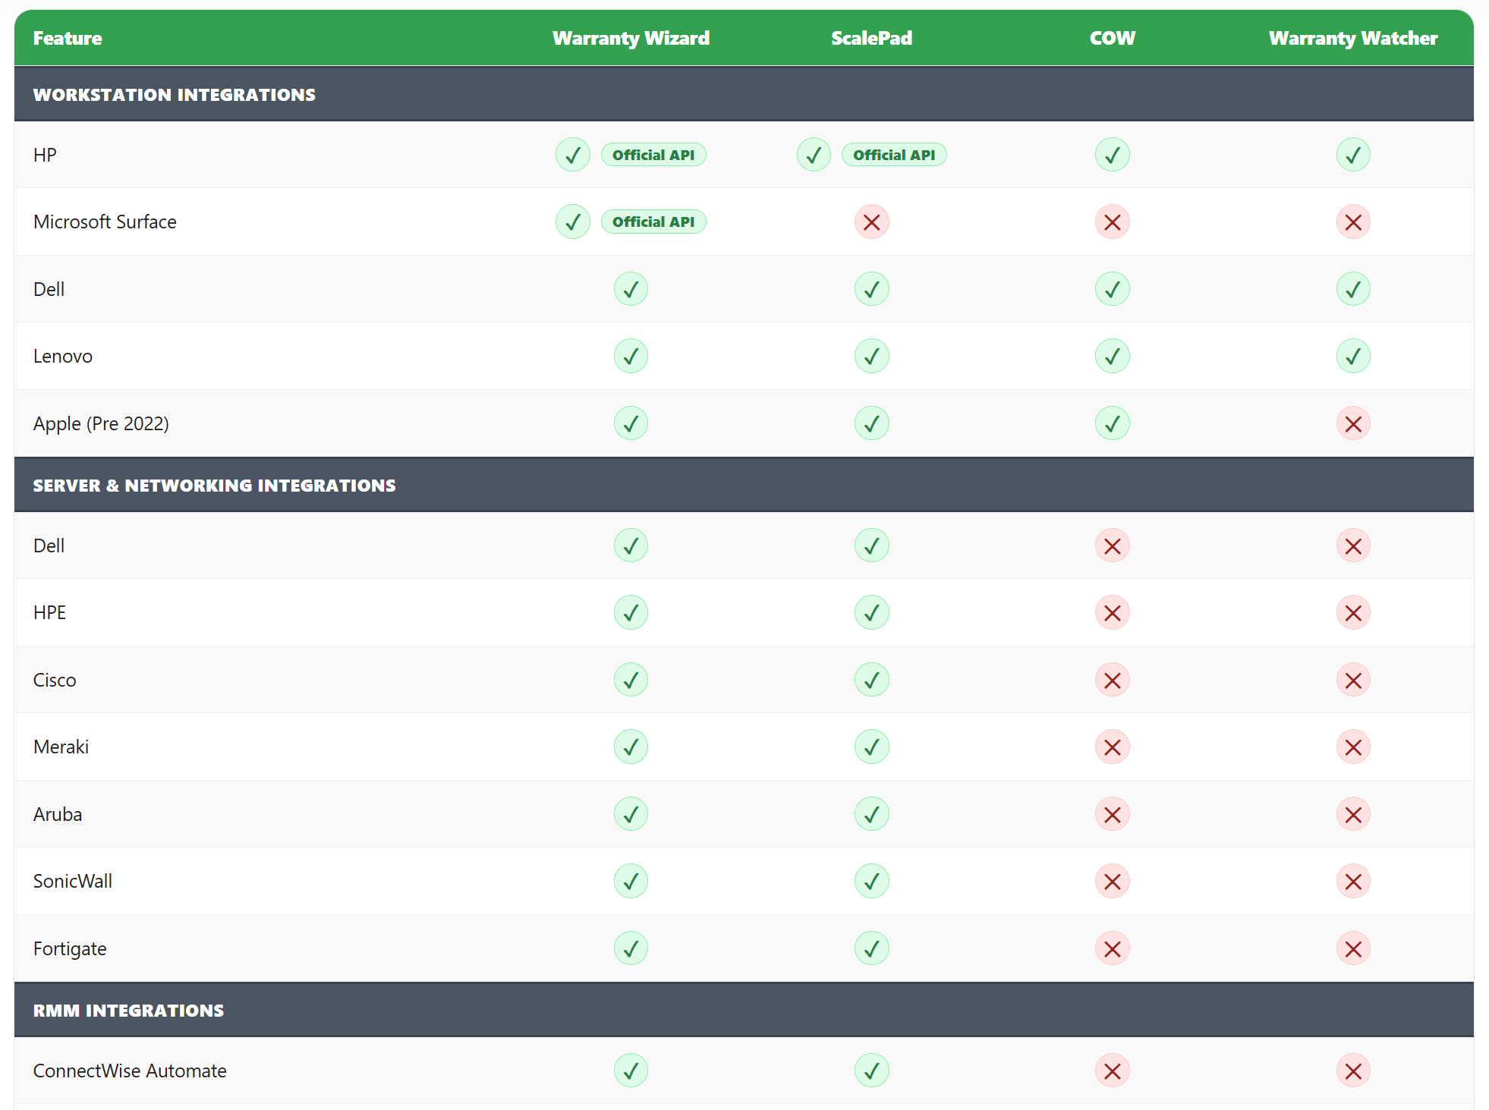Click the Warranty Watcher column header
This screenshot has height=1110, width=1489.
pyautogui.click(x=1352, y=38)
